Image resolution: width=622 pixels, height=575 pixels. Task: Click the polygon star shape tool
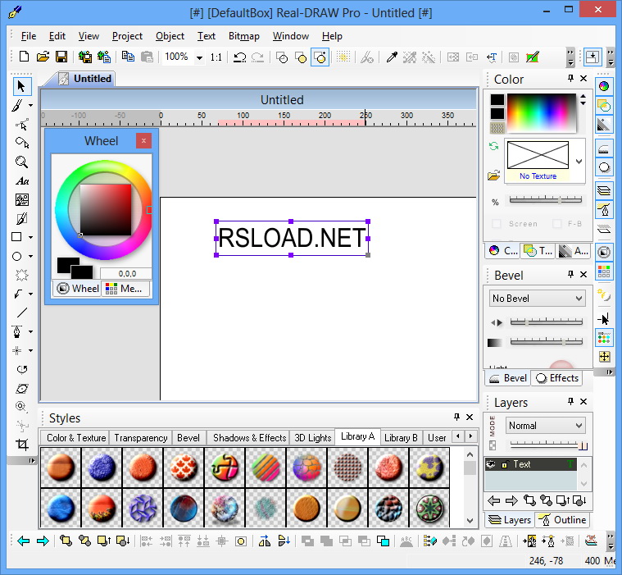coord(22,275)
